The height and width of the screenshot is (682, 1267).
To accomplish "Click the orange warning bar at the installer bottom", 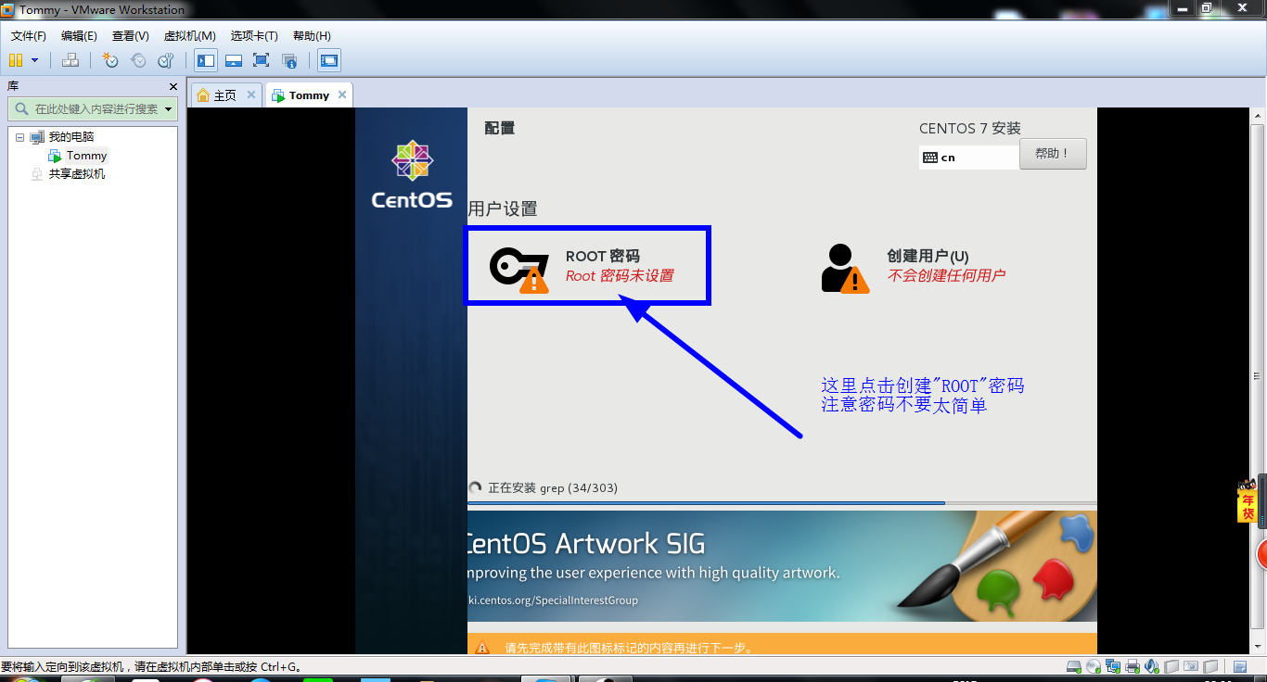I will point(782,645).
